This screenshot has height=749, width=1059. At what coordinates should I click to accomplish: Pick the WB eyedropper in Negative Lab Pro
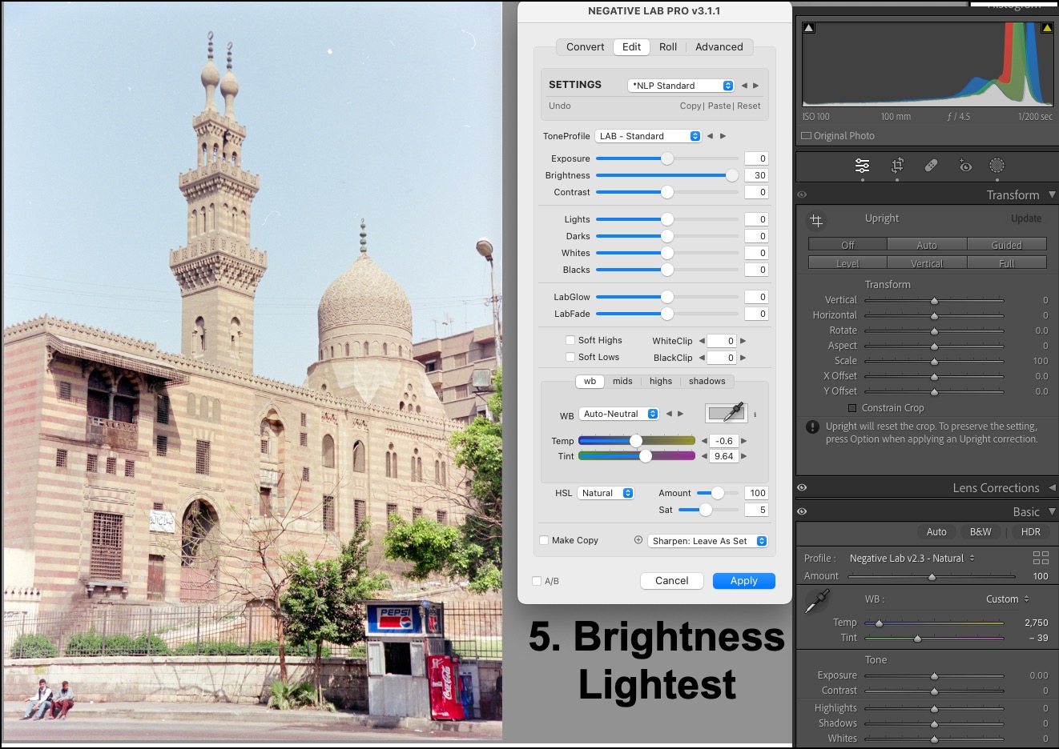(726, 413)
